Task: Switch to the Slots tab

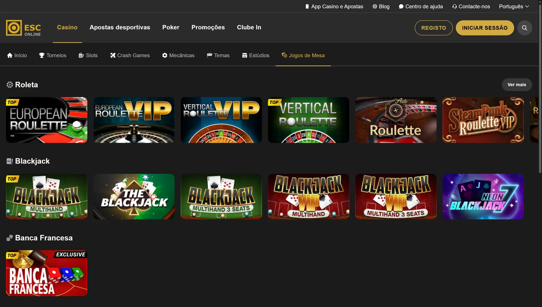Action: [88, 55]
